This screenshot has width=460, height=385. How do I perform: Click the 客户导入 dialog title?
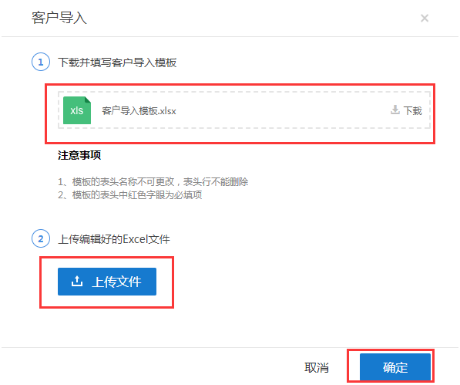pyautogui.click(x=59, y=18)
